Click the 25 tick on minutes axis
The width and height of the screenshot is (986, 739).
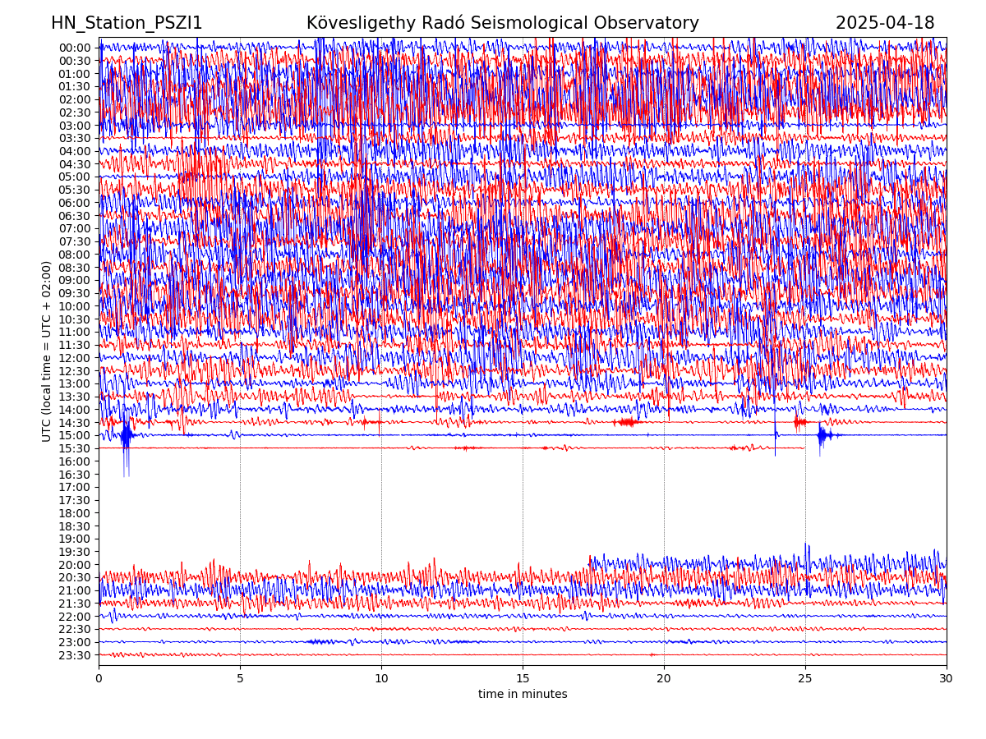coord(805,679)
